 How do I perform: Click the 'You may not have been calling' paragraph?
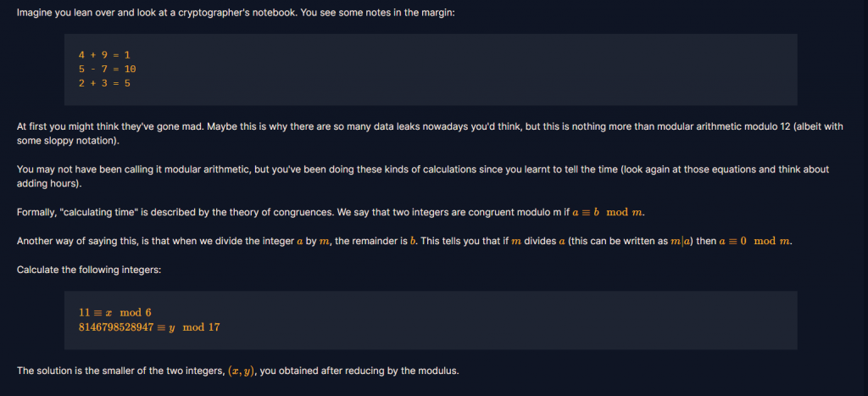423,176
